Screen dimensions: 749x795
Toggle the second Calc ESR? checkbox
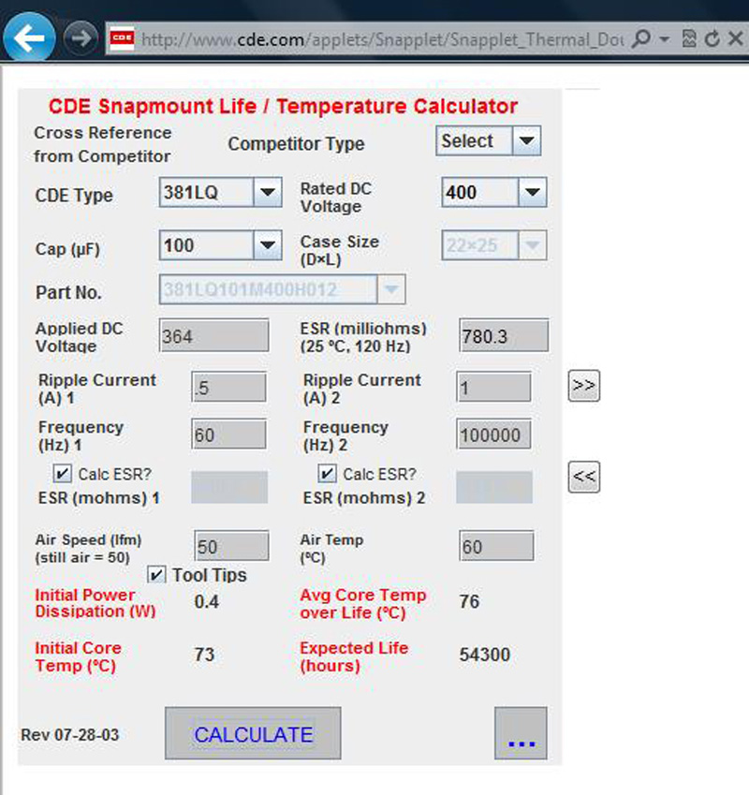coord(327,474)
